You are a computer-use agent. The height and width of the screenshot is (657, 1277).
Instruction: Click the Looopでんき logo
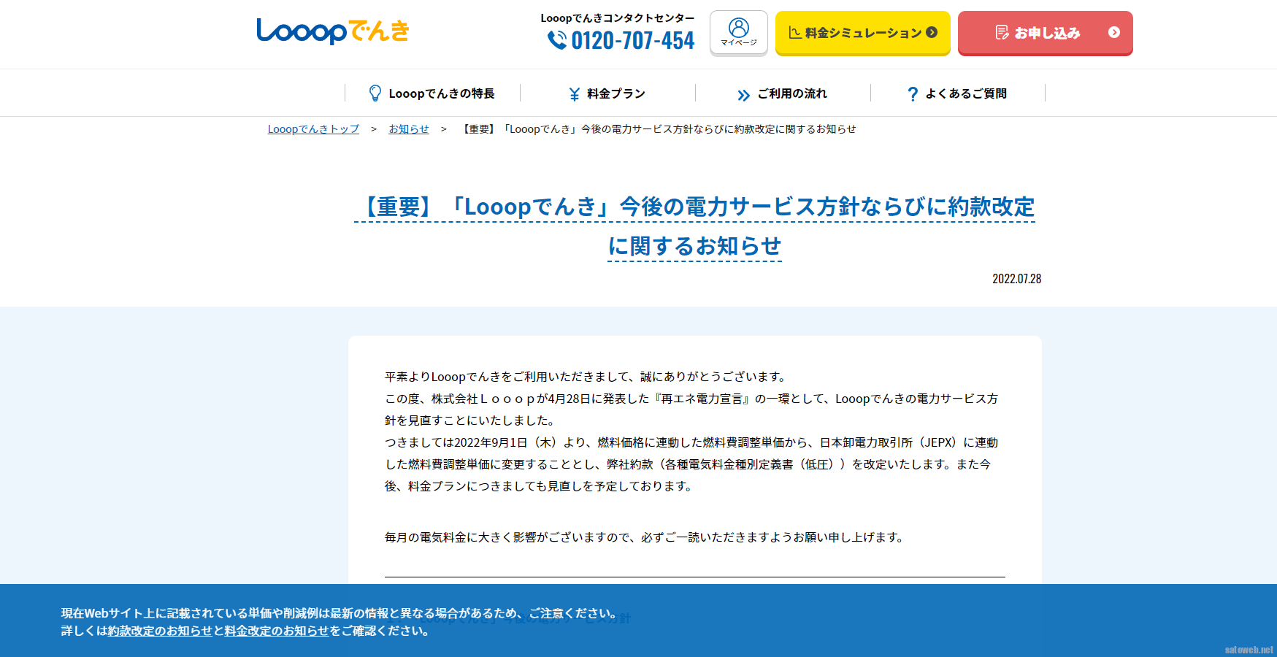pos(332,31)
